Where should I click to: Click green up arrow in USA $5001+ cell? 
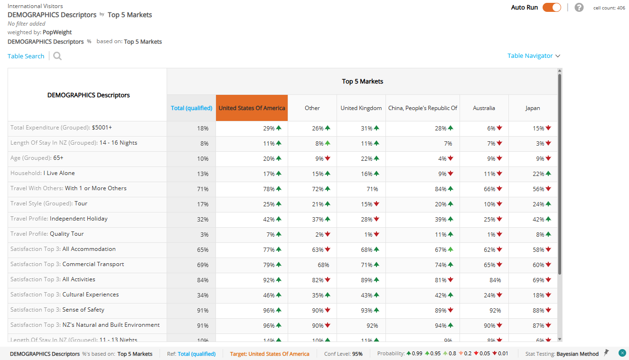tap(279, 128)
